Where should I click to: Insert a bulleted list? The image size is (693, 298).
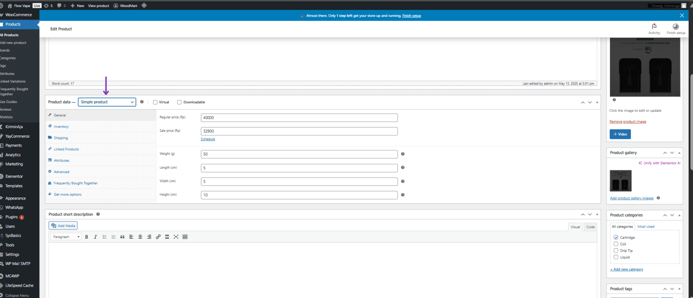[x=104, y=237]
